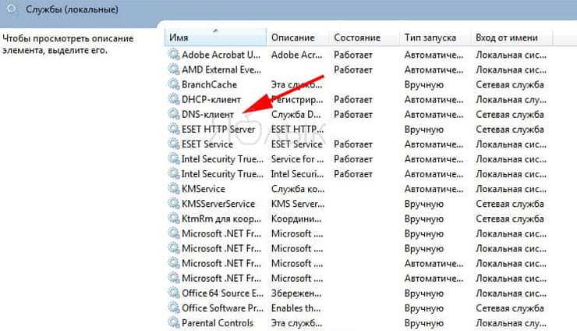Click the KMS Server... description cell
Image resolution: width=577 pixels, height=331 pixels.
pyautogui.click(x=298, y=204)
